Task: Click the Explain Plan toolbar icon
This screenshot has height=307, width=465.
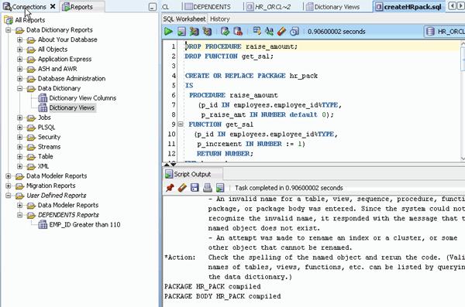Action: tap(207, 31)
